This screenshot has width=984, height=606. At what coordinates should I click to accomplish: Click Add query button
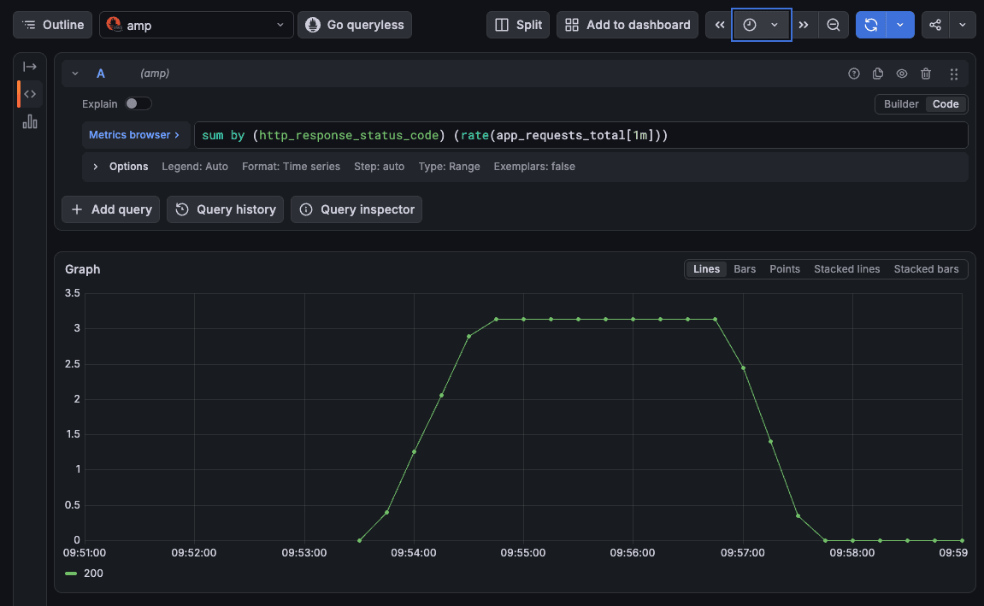click(111, 209)
